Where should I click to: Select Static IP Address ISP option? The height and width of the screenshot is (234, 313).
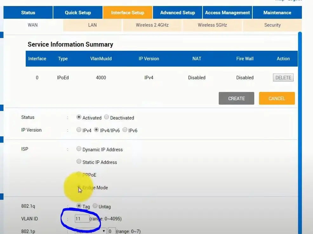[x=79, y=161]
